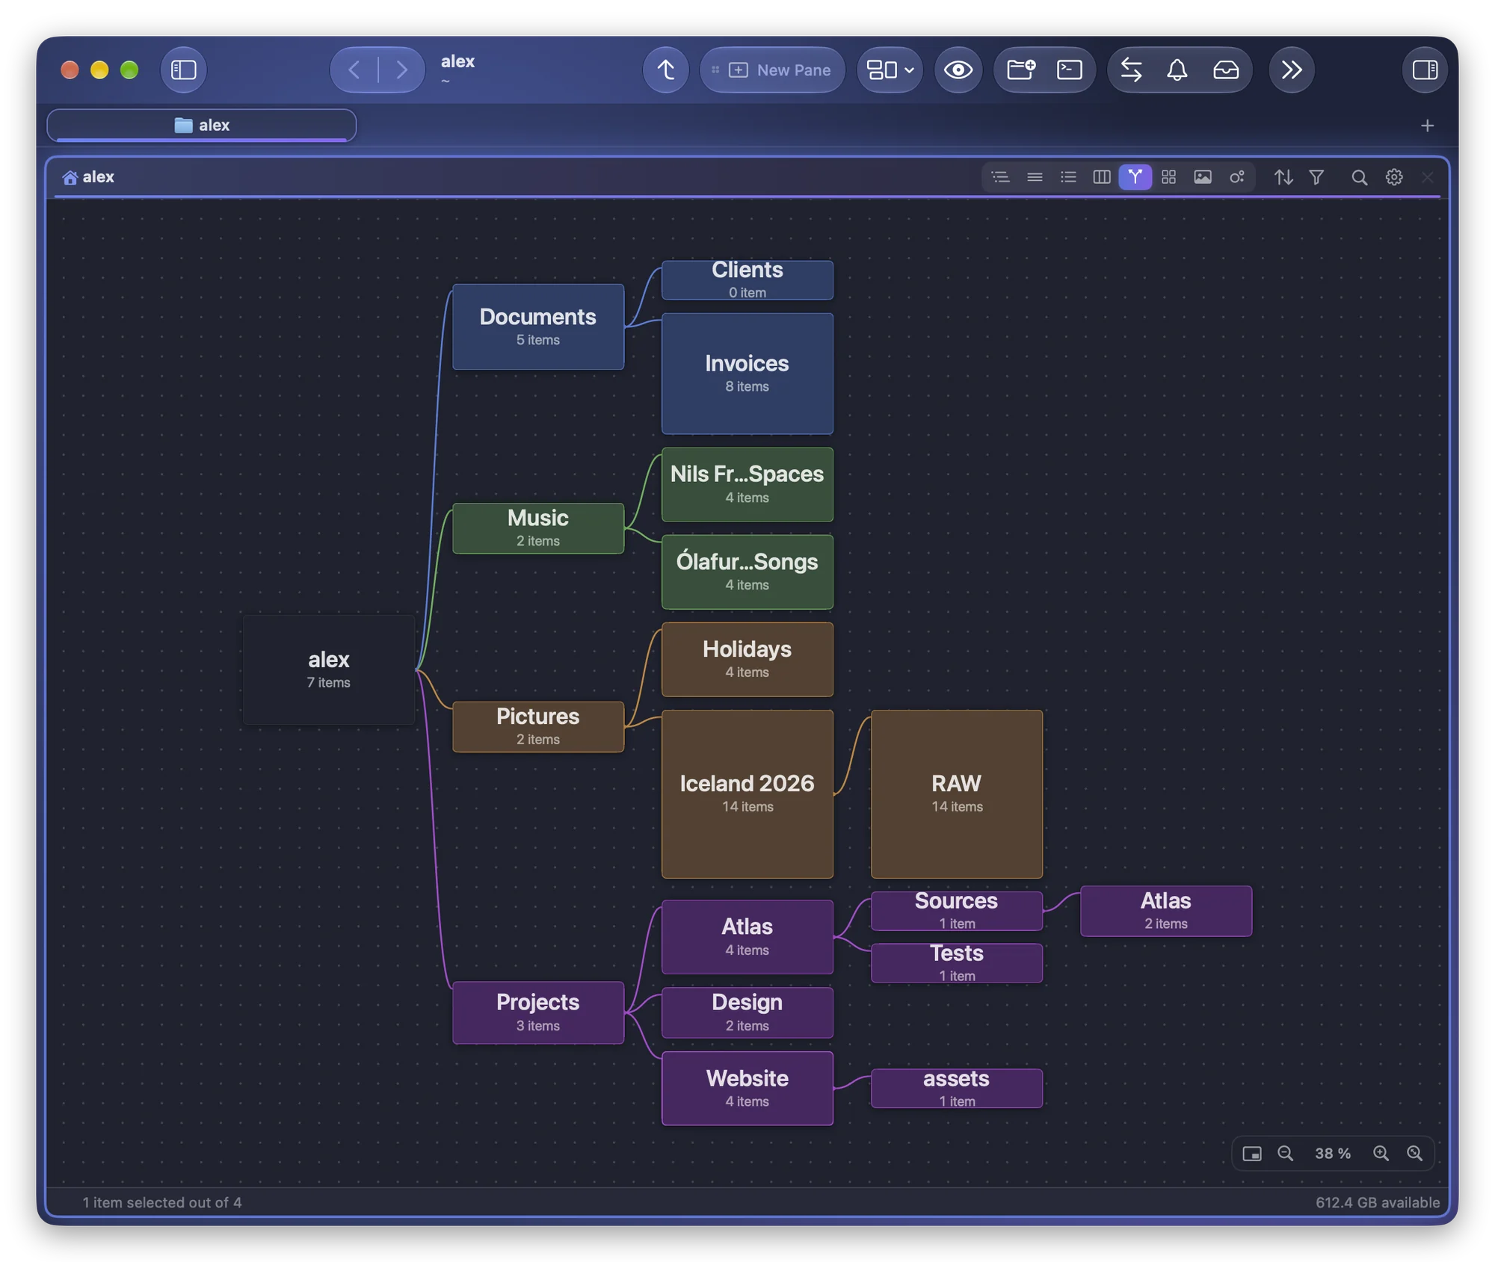Image resolution: width=1495 pixels, height=1262 pixels.
Task: Switch to compact lines list view
Action: coord(1035,177)
